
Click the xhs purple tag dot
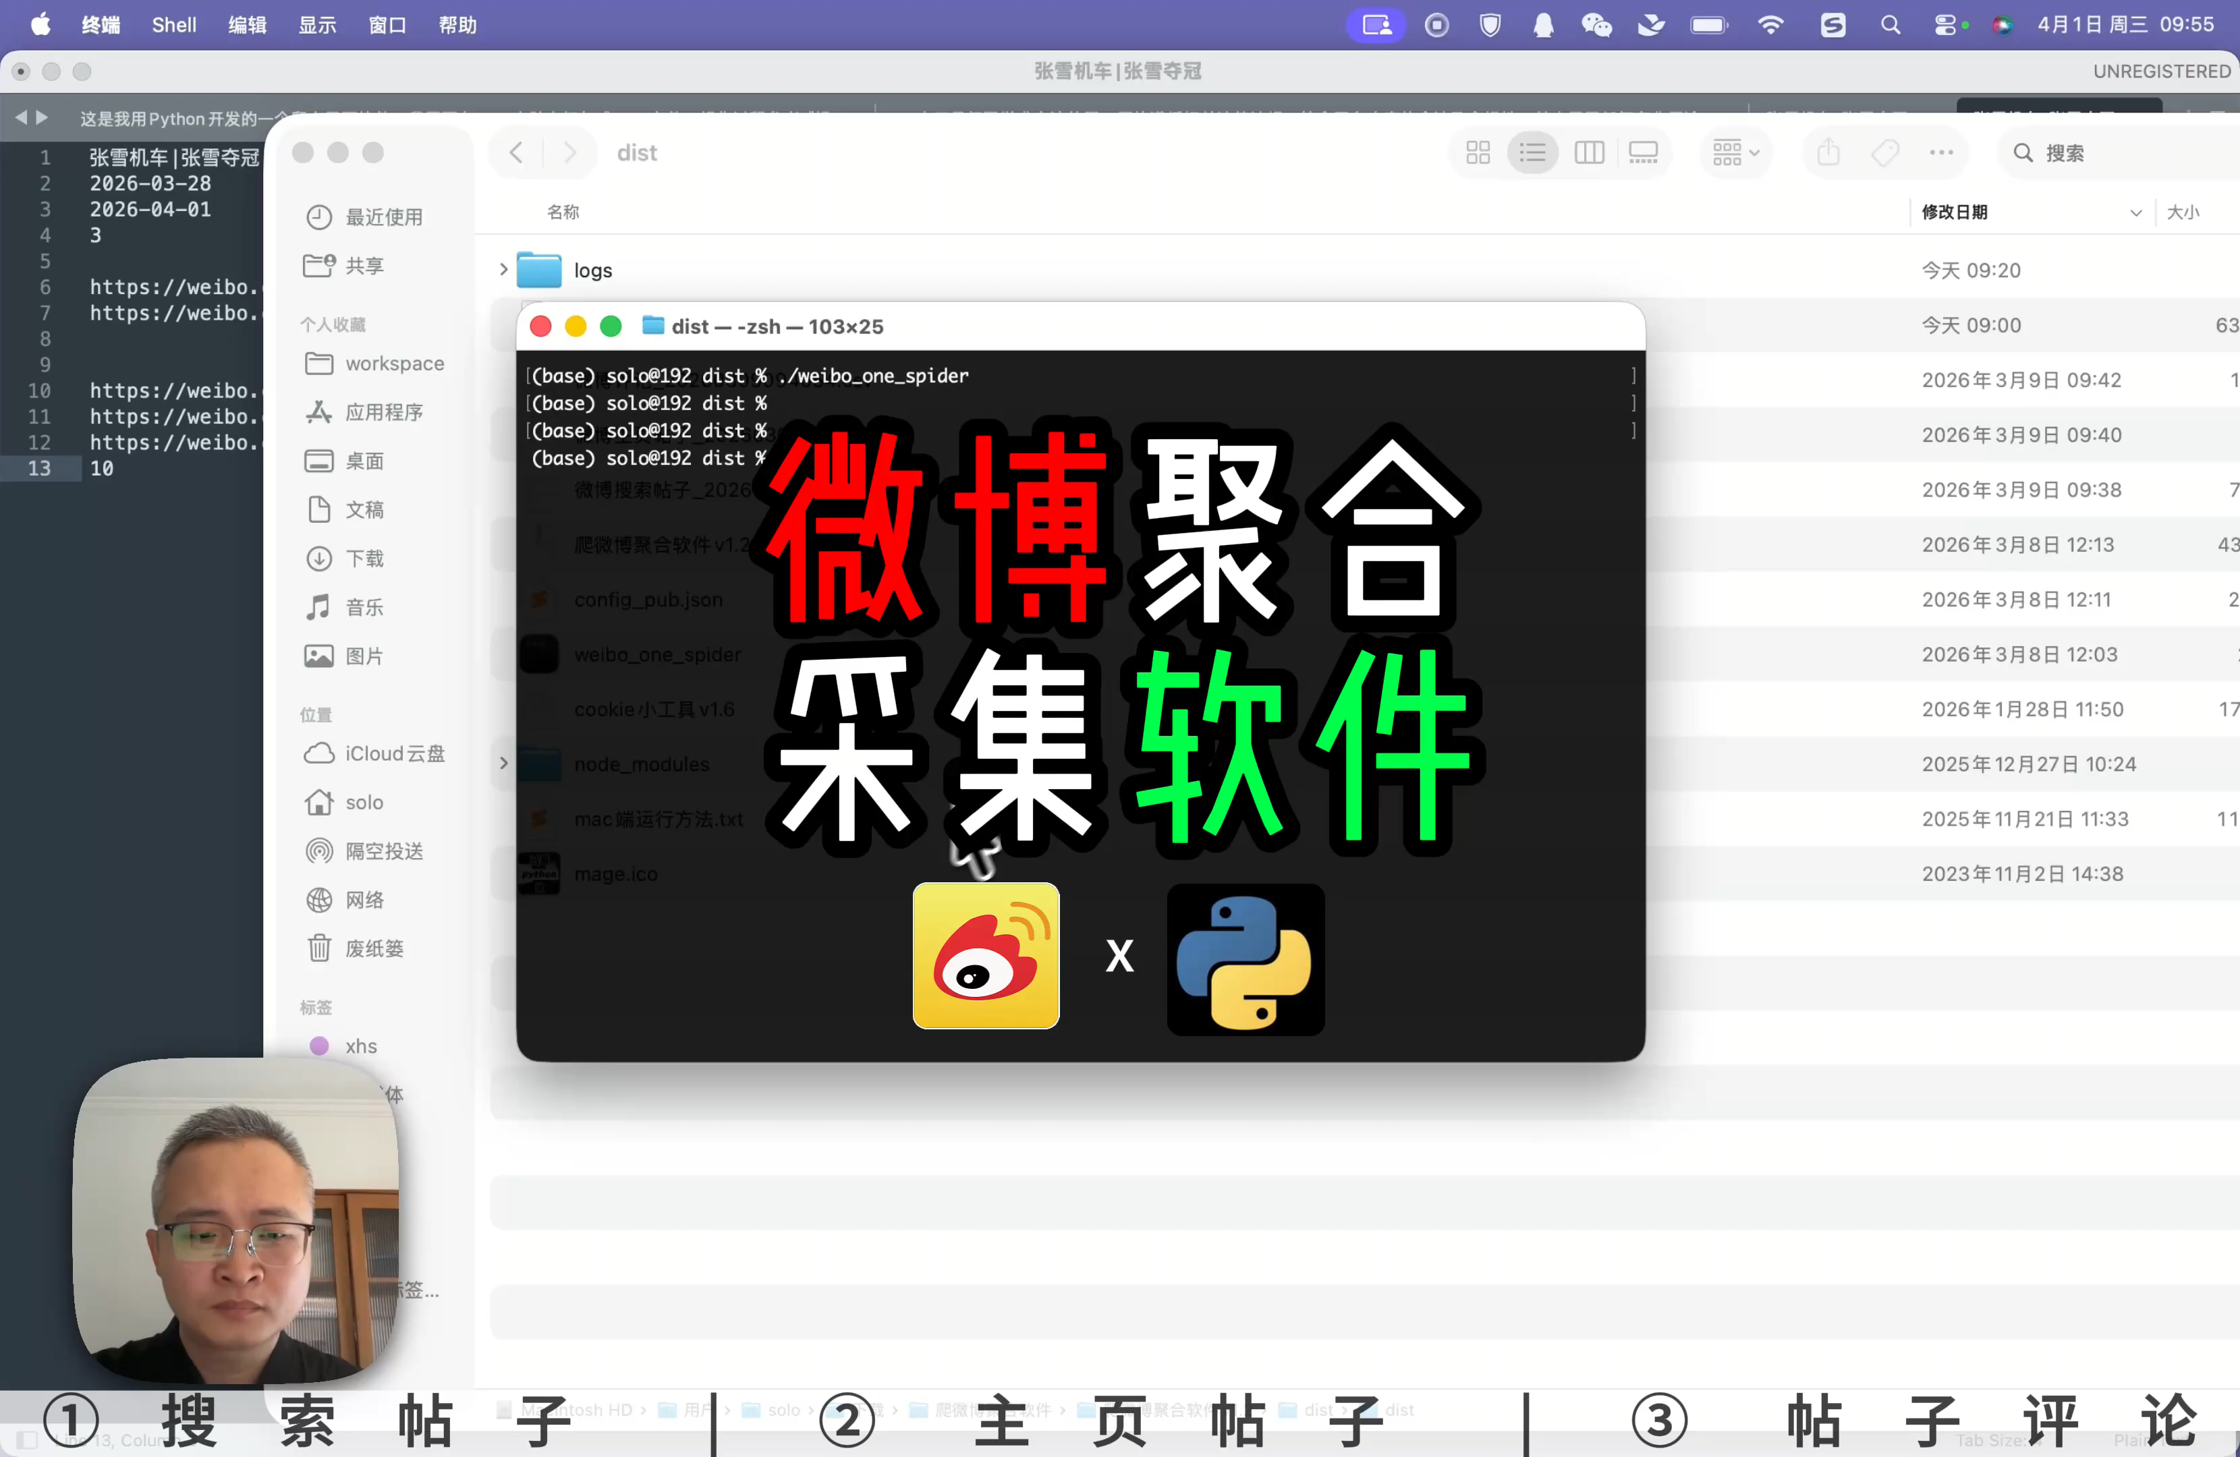coord(319,1046)
